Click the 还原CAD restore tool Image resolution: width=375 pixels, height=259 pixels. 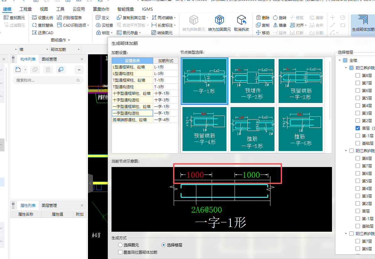(x=43, y=33)
